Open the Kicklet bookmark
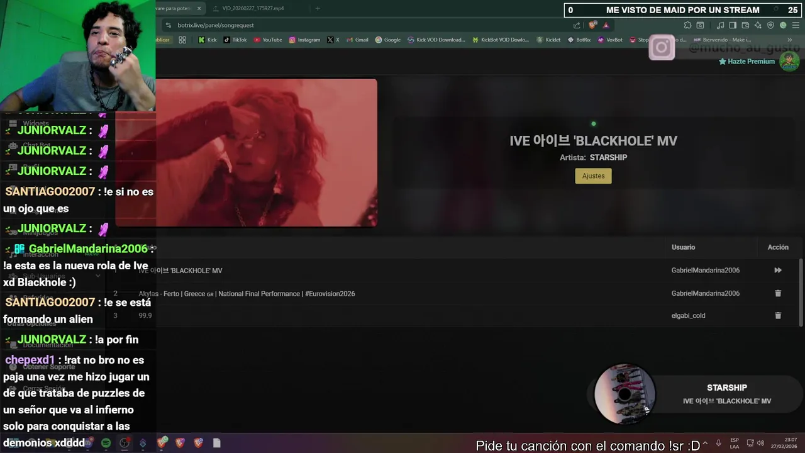The image size is (805, 453). 548,40
